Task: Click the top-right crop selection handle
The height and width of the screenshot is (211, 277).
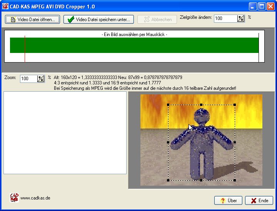Action: coord(234,105)
